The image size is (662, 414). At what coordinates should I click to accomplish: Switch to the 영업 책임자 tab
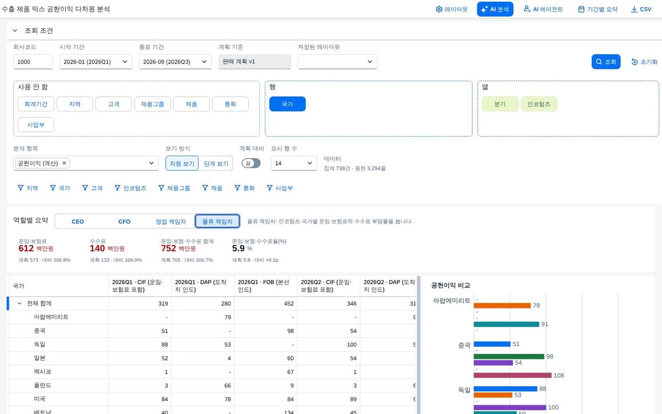(x=171, y=221)
